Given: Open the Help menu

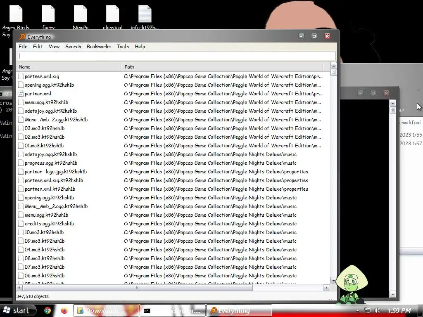Looking at the screenshot, I should (x=140, y=47).
